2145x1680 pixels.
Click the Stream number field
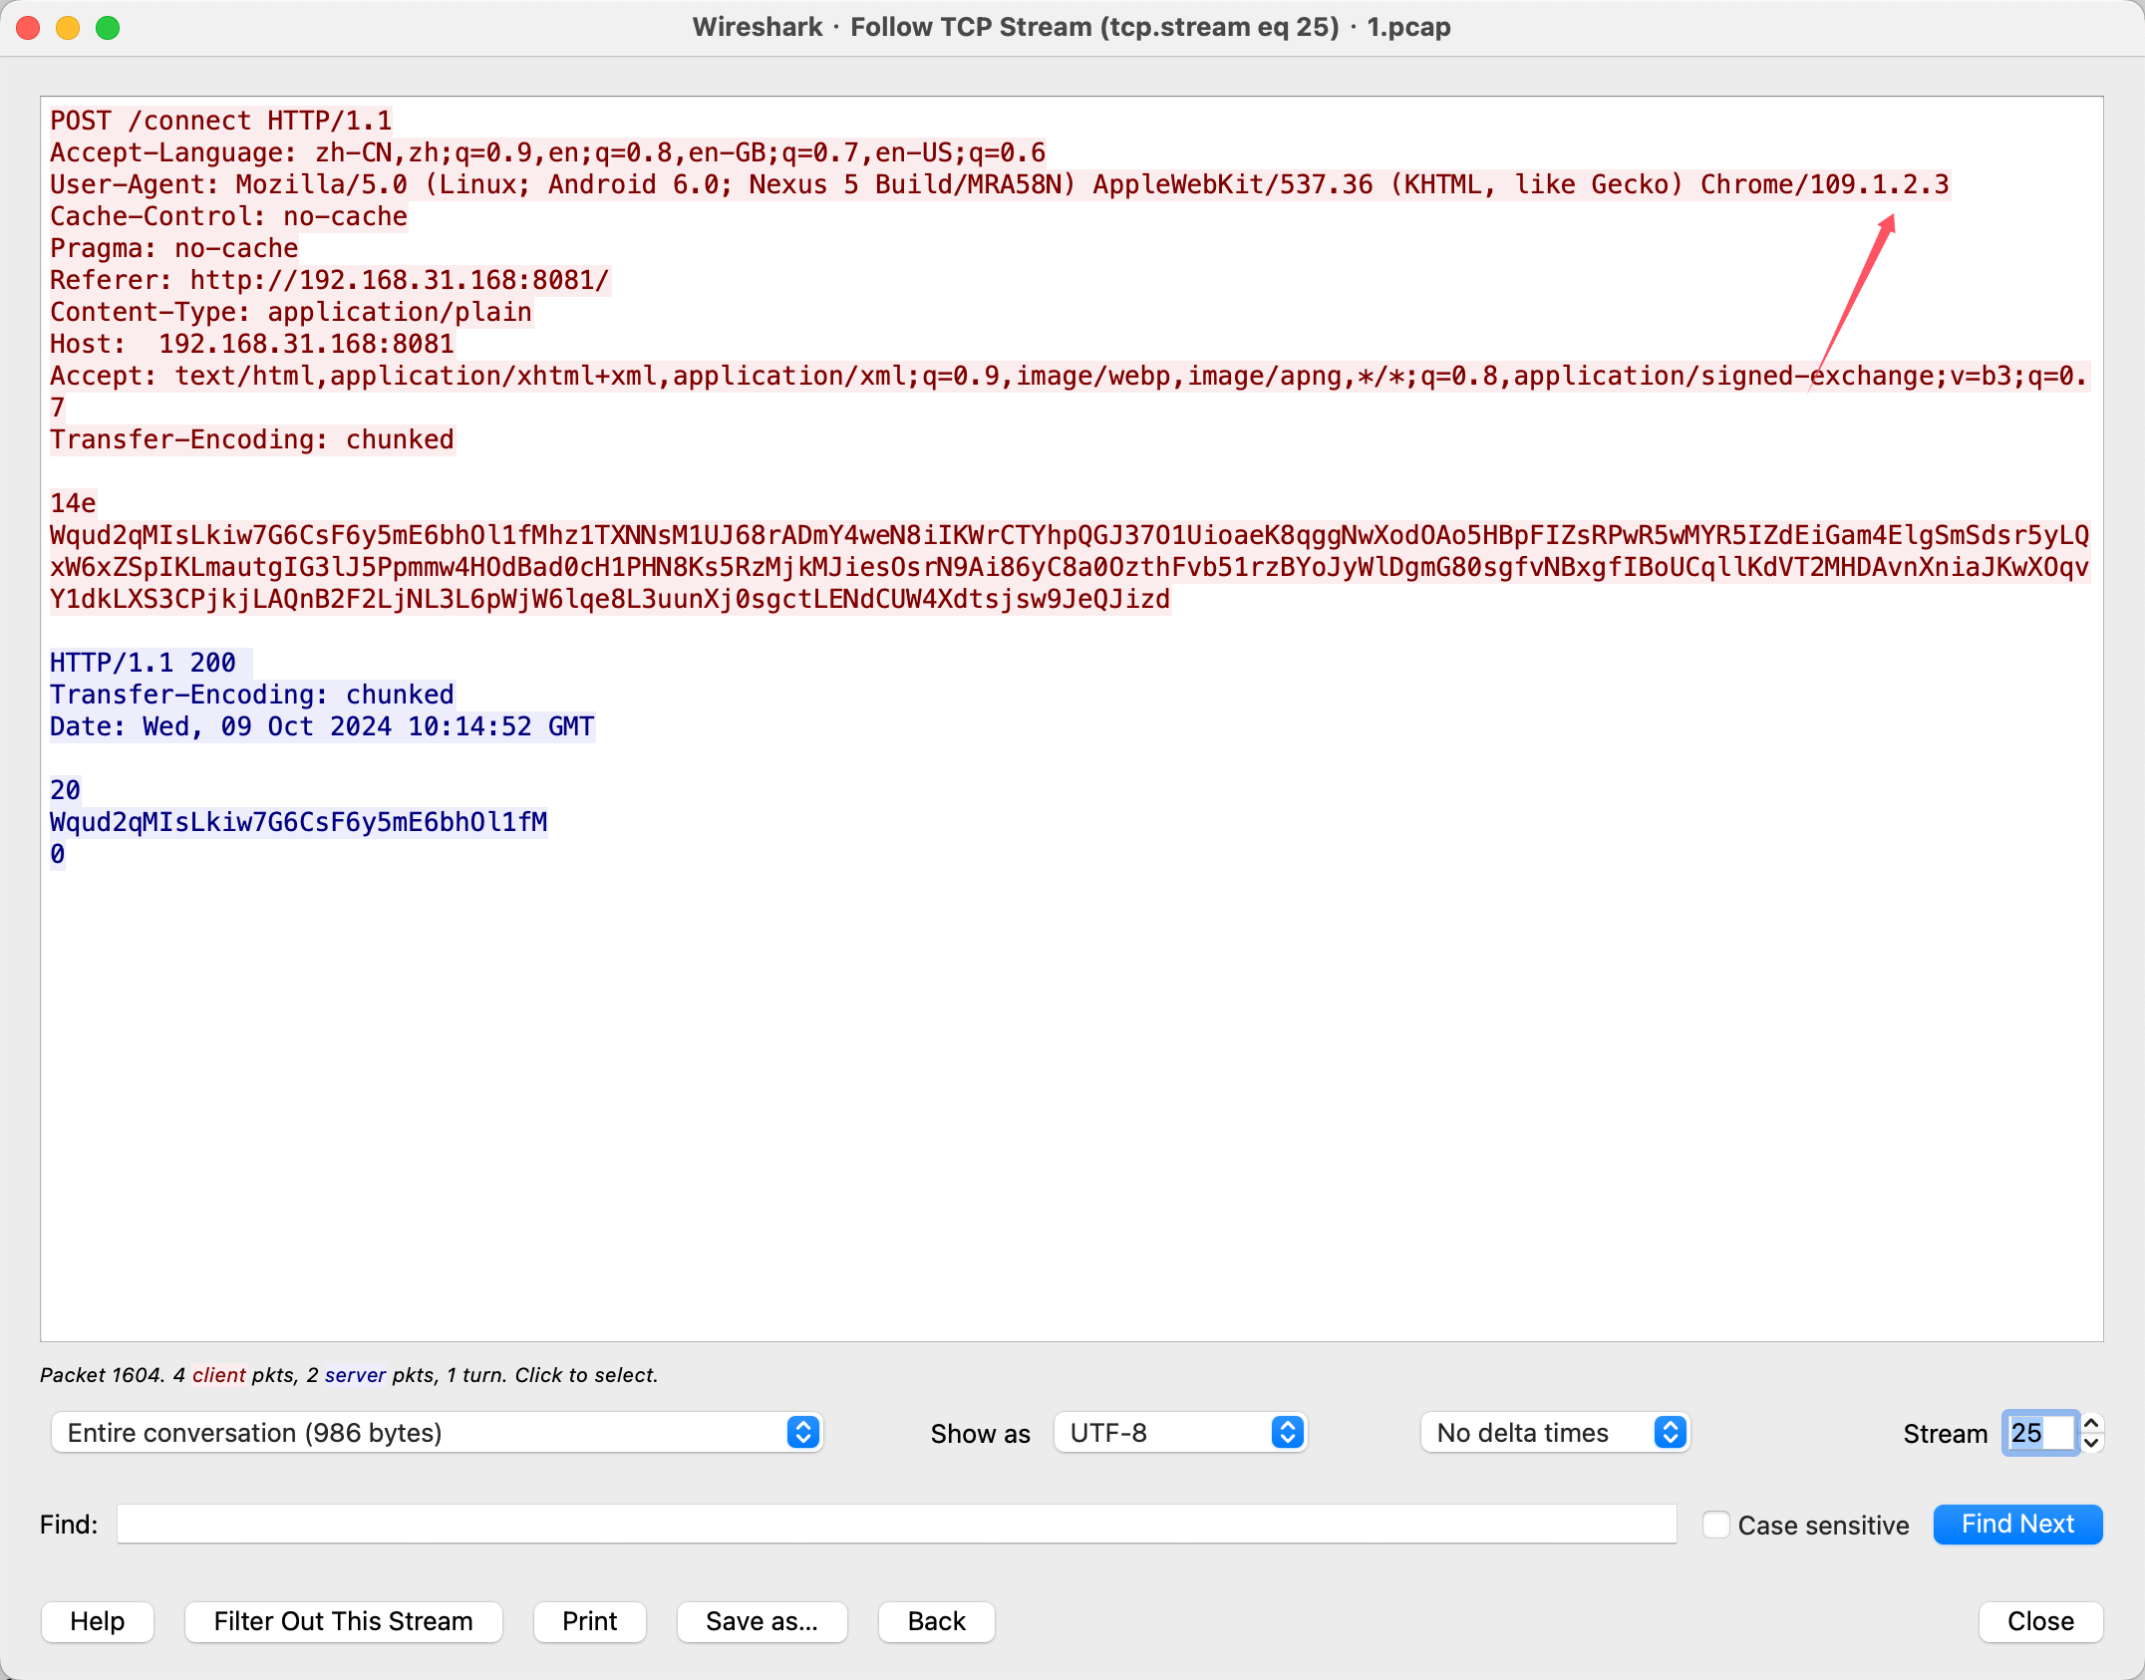click(2037, 1433)
